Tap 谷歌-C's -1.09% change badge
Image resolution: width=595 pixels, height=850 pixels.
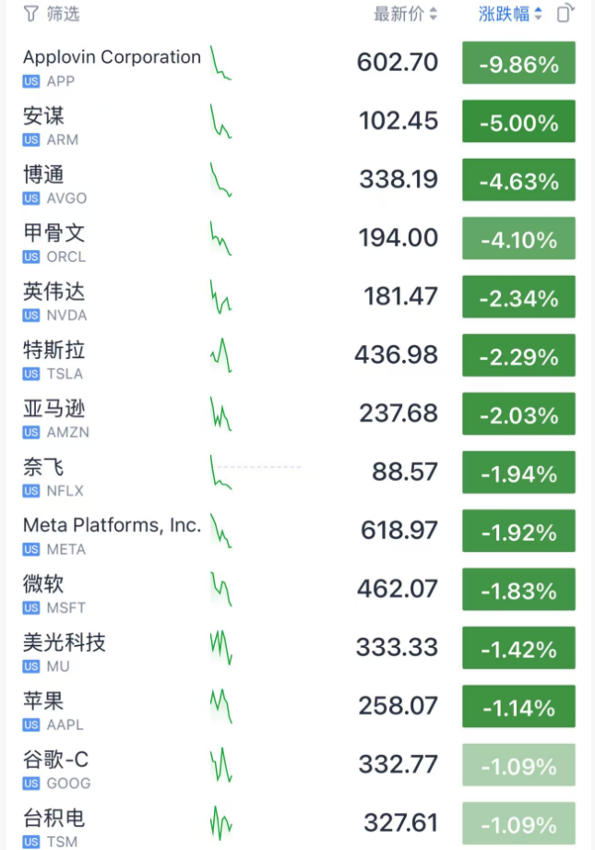coord(518,766)
